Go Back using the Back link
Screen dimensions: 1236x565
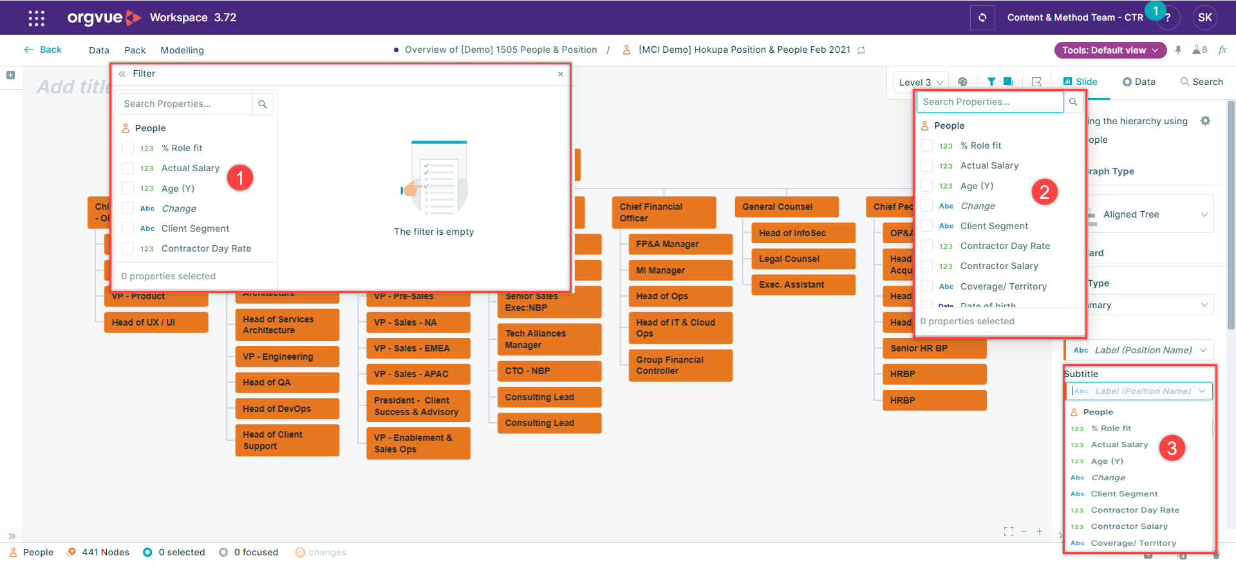pos(43,50)
